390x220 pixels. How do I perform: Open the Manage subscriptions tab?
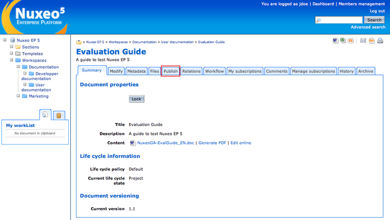[x=313, y=71]
